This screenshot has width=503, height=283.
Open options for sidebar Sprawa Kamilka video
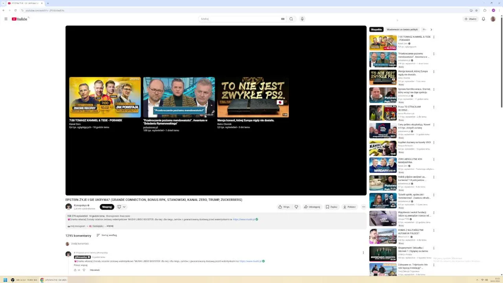(434, 89)
